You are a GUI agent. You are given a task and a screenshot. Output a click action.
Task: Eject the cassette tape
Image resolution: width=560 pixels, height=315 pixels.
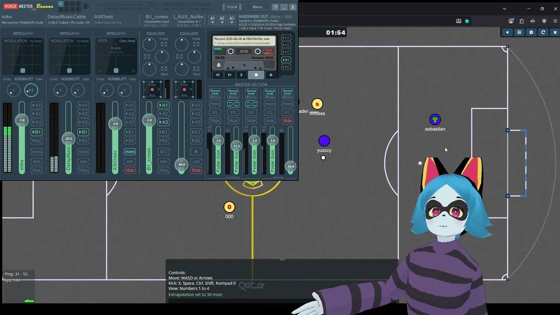pyautogui.click(x=219, y=65)
